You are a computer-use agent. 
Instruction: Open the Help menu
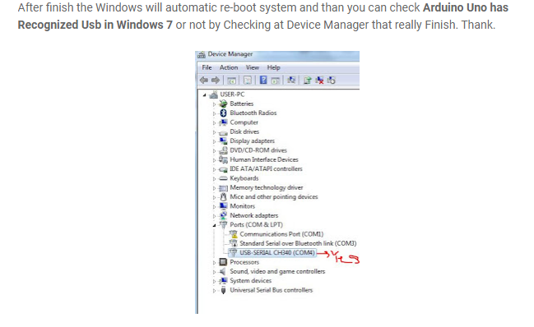pos(273,67)
